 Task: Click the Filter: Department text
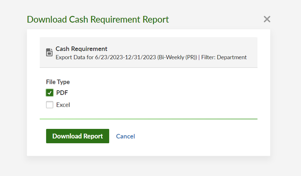[224, 57]
